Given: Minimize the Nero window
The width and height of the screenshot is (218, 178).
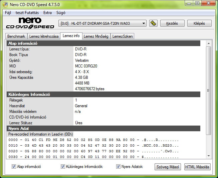Looking at the screenshot, I should [x=189, y=3].
